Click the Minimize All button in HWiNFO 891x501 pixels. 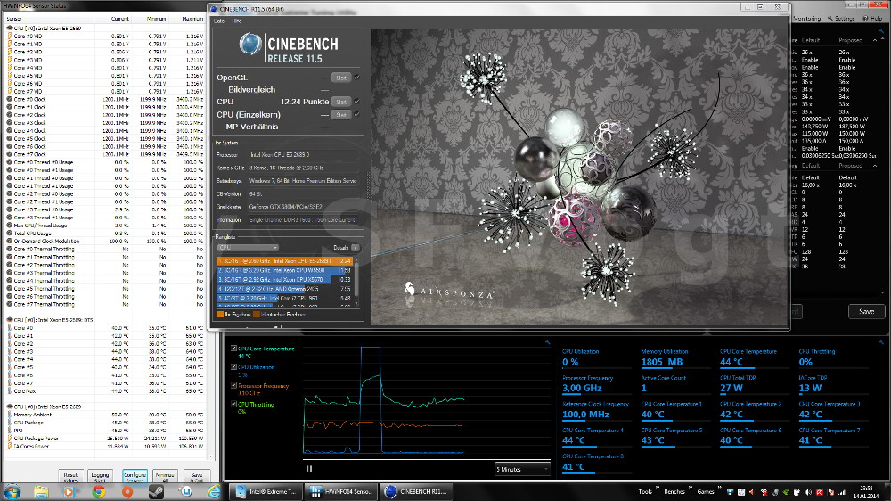click(165, 477)
